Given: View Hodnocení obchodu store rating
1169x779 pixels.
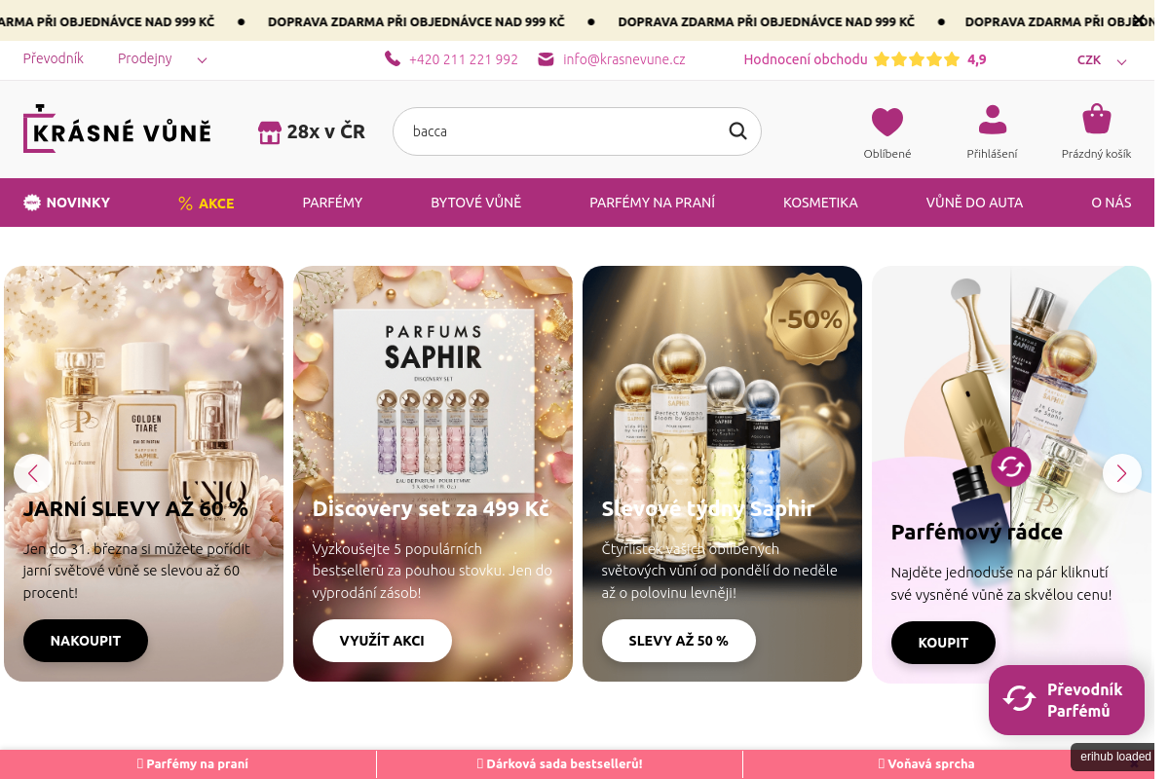Looking at the screenshot, I should [x=806, y=59].
